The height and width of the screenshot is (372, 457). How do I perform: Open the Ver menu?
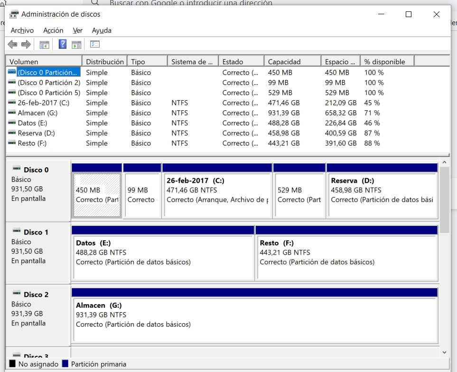78,30
